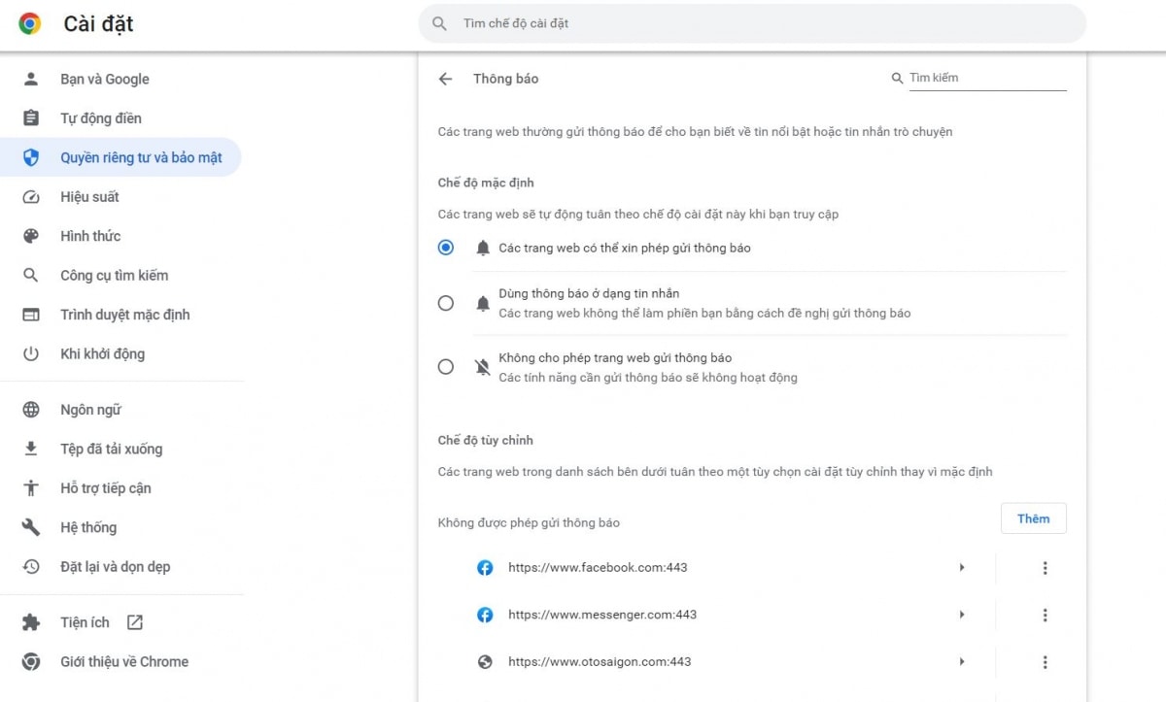Click the https://www.otosaigon.com:443 entry text
Screen dimensions: 1166x702
600,662
